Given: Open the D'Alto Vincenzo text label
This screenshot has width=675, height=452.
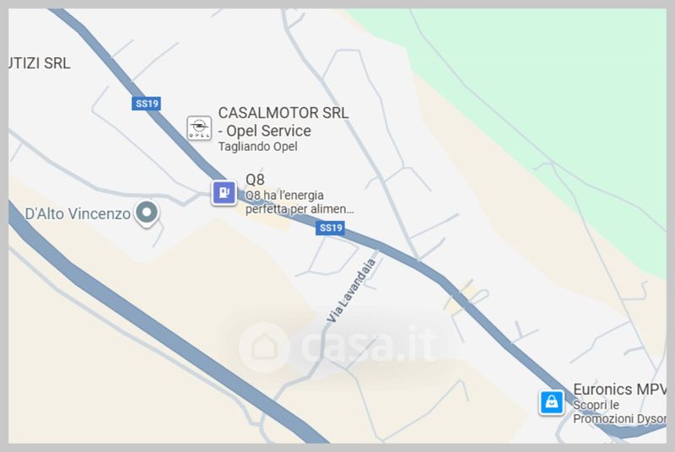Looking at the screenshot, I should (x=78, y=213).
